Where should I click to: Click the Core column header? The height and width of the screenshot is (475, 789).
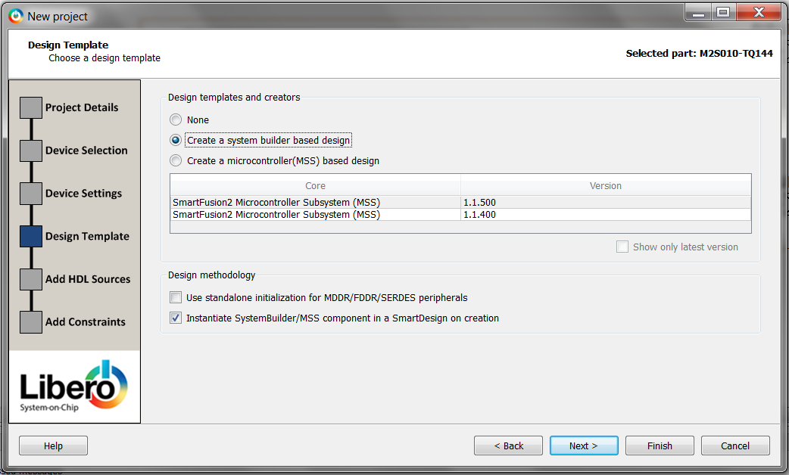coord(315,186)
